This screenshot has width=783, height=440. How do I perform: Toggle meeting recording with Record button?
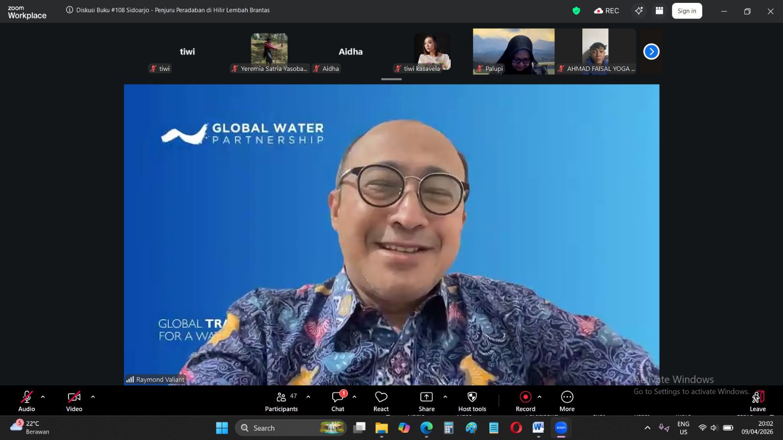(x=525, y=401)
